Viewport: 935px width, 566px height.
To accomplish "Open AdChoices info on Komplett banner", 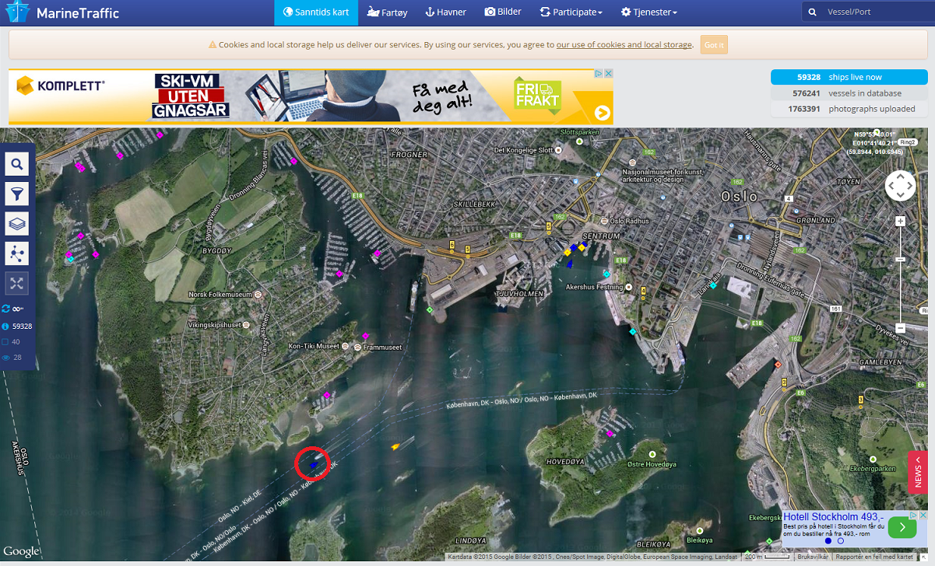I will 599,74.
